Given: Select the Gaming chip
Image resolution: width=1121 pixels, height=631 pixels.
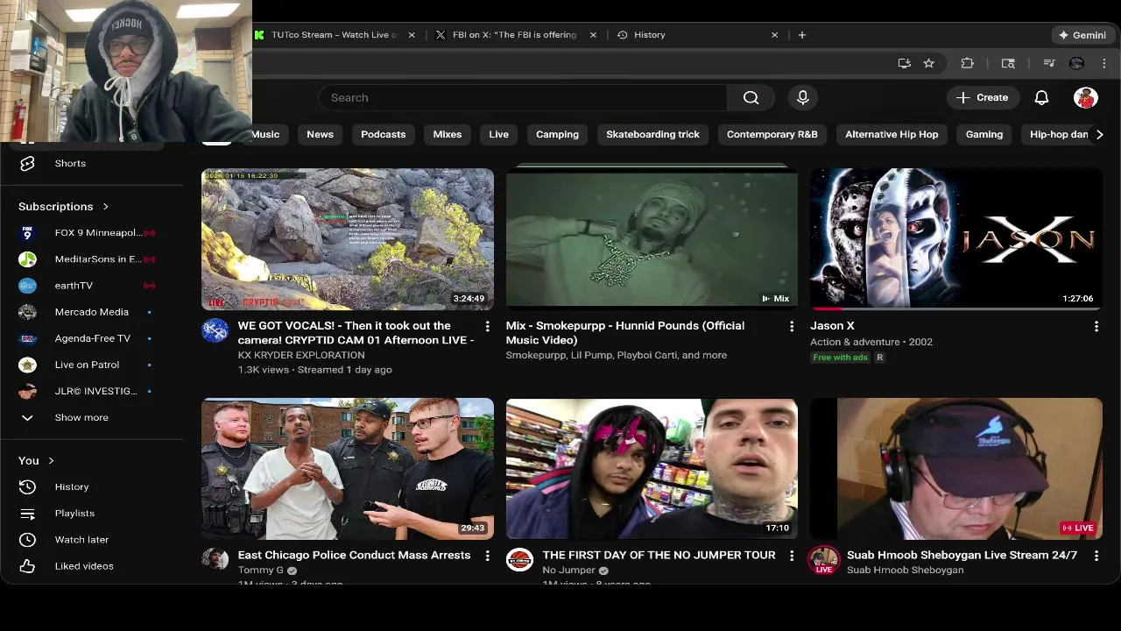Looking at the screenshot, I should pos(984,134).
